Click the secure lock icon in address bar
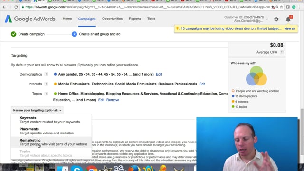 click(x=23, y=7)
